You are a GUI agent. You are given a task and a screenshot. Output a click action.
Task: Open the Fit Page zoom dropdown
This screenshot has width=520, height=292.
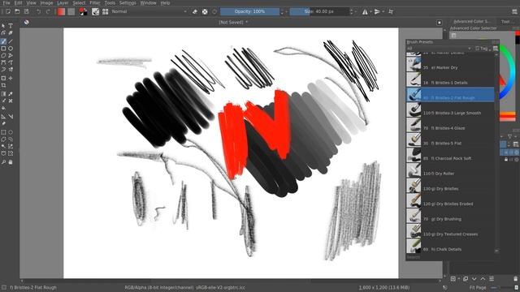[477, 287]
